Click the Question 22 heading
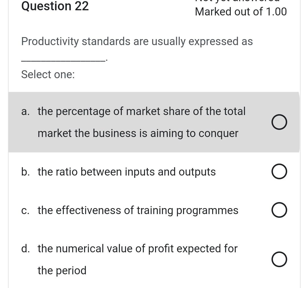308x288 pixels. coord(55,6)
